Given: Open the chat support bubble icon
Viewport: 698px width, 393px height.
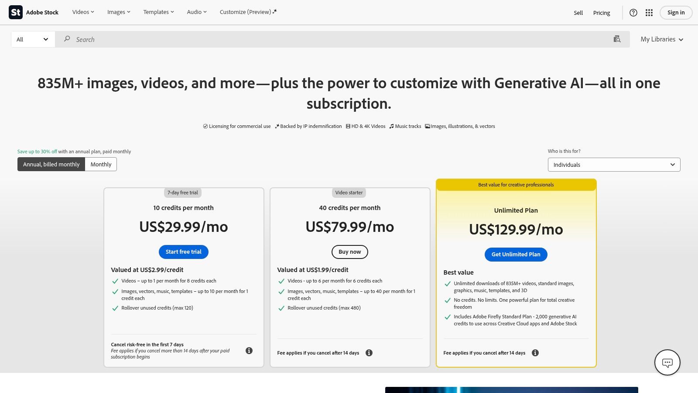Looking at the screenshot, I should tap(667, 362).
